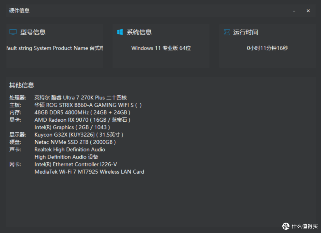Click the Windows logo icon beside 系统信息
This screenshot has width=321, height=233.
[120, 32]
